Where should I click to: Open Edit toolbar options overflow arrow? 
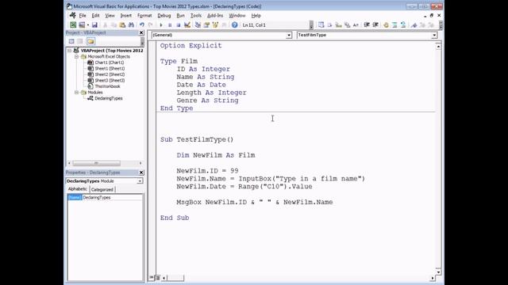tap(441, 25)
